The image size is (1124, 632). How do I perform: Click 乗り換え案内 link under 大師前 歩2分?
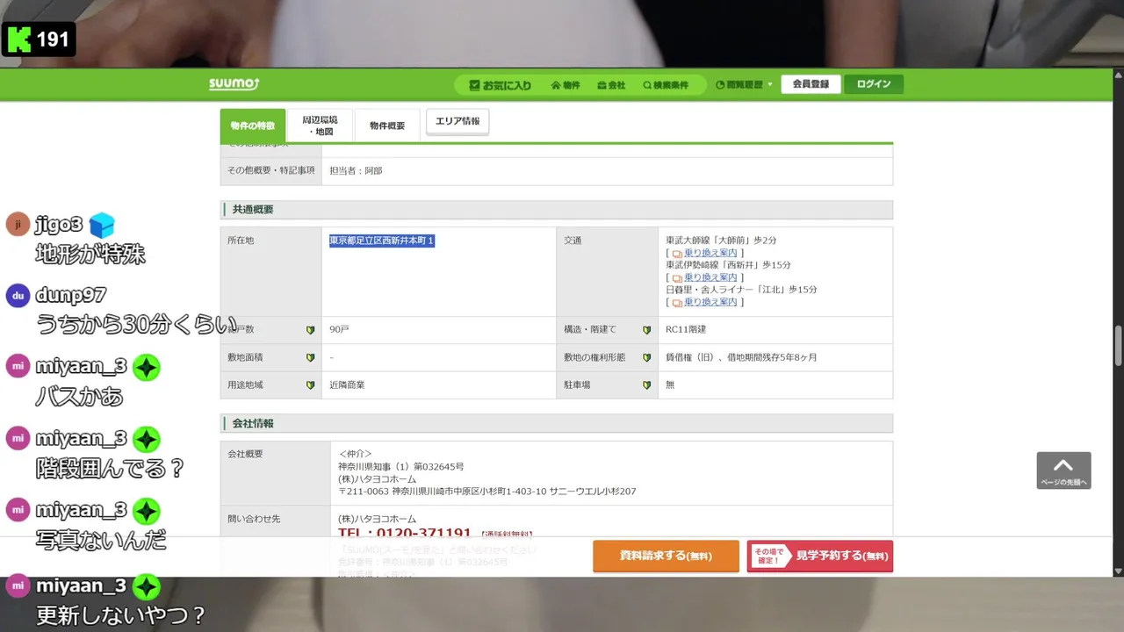click(x=710, y=253)
